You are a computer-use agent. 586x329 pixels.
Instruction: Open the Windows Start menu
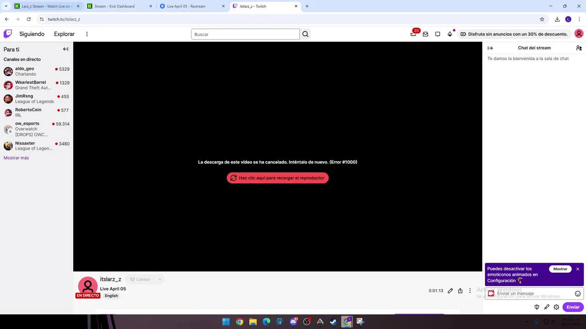pos(226,322)
